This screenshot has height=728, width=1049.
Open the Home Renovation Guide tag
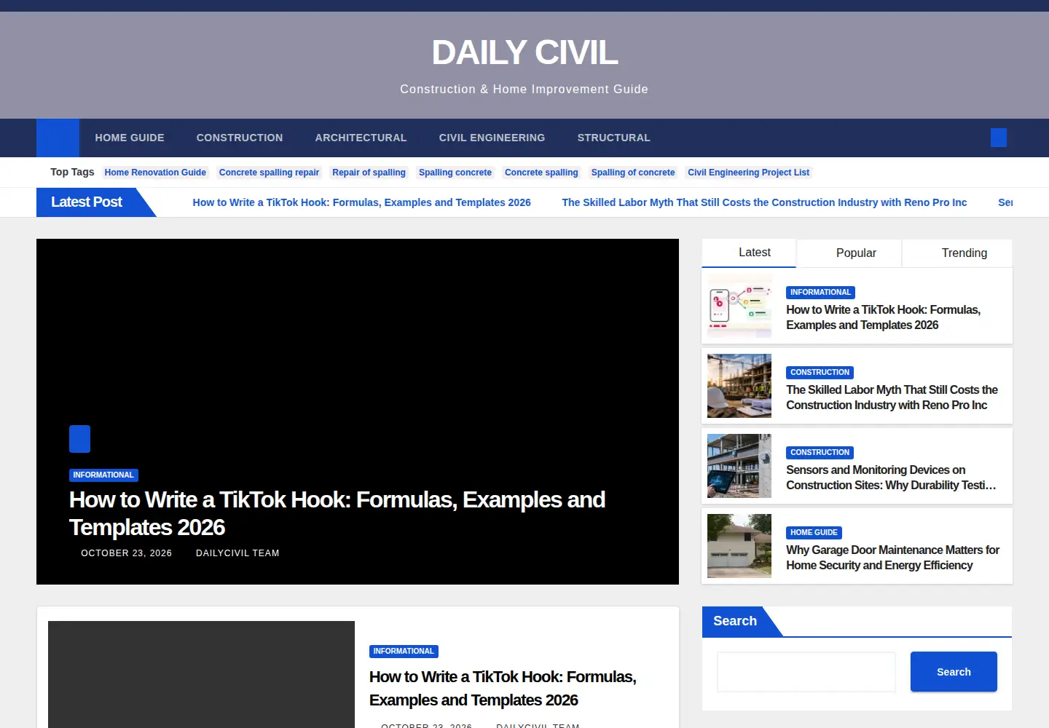click(155, 173)
